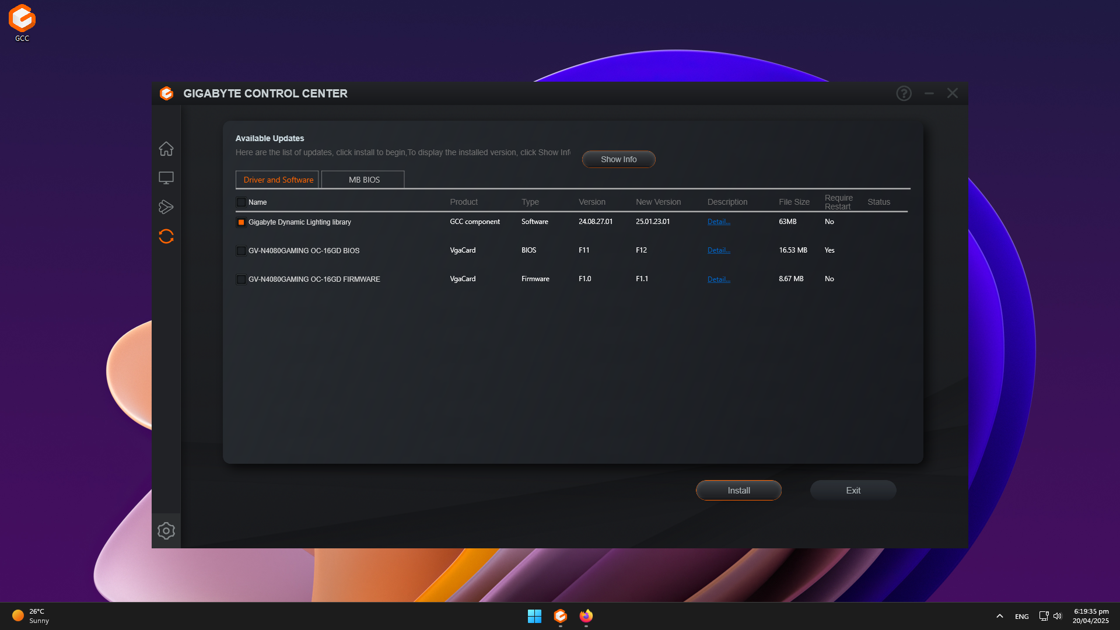1120x630 pixels.
Task: Click new version F12 cell
Action: [641, 250]
